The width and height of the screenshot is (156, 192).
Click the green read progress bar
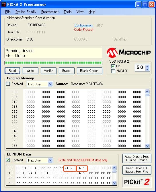53,63
